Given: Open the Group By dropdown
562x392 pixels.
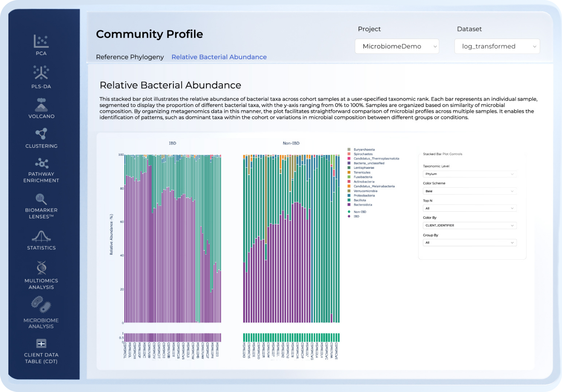Looking at the screenshot, I should click(x=469, y=243).
